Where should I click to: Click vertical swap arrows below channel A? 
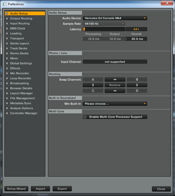(x=93, y=85)
